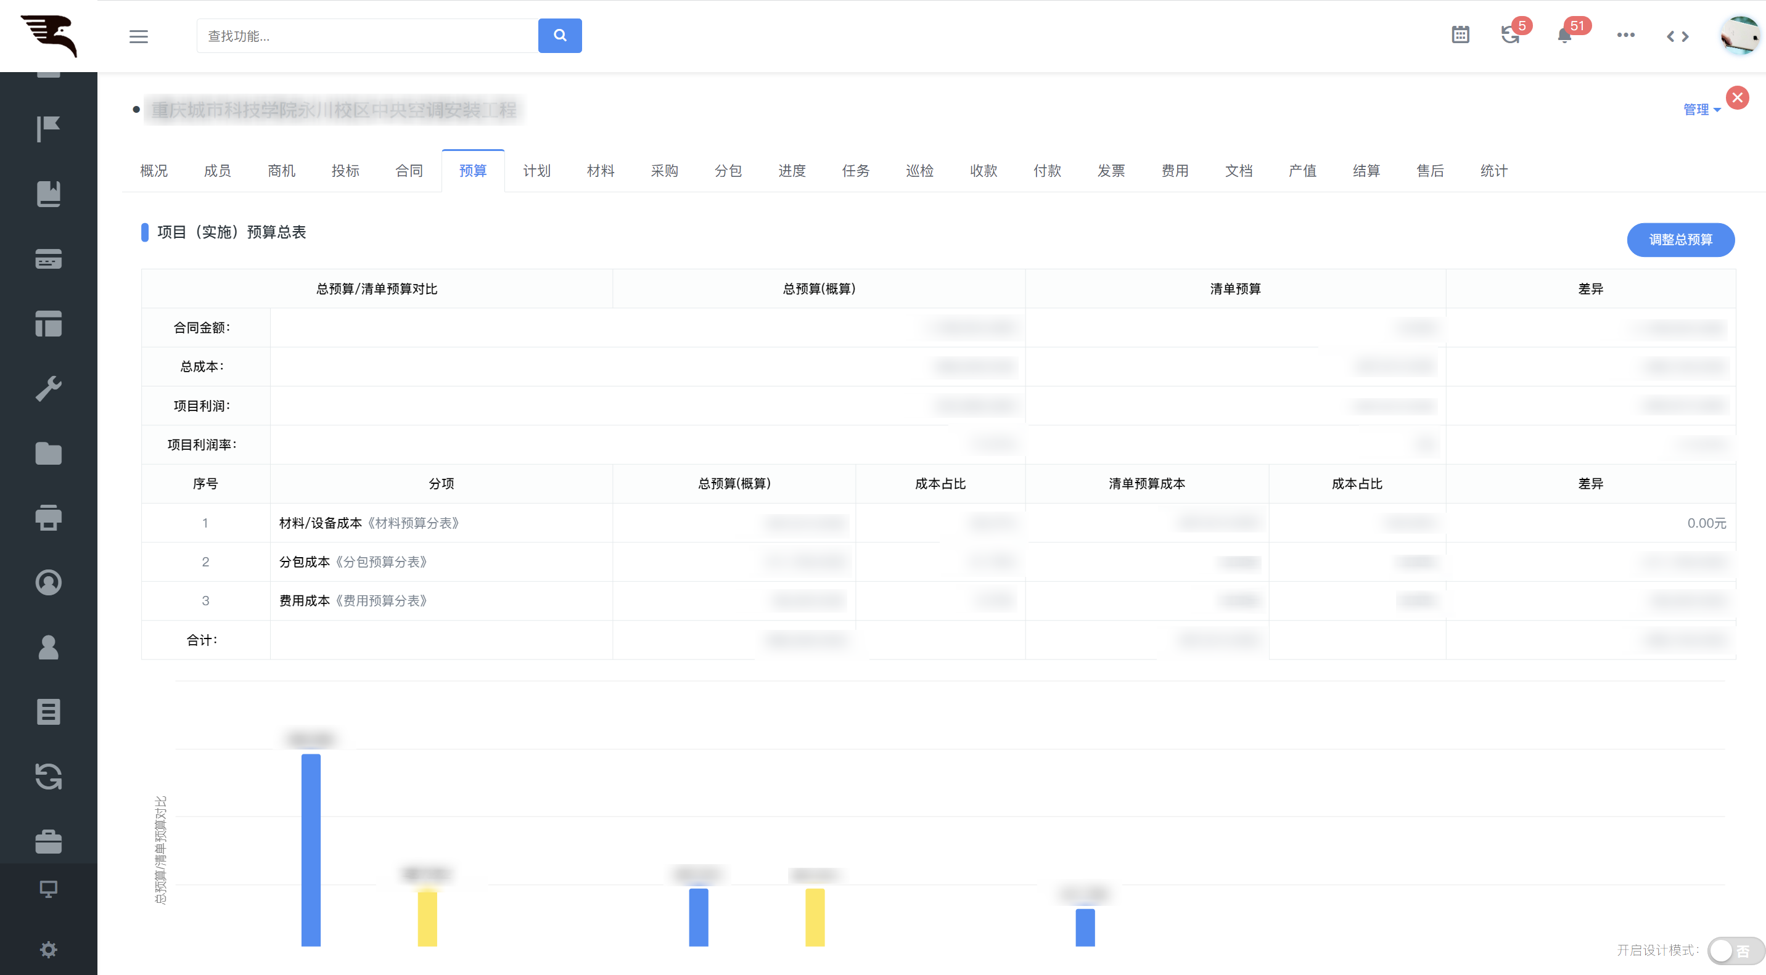Open the calendar icon in header

pos(1460,35)
